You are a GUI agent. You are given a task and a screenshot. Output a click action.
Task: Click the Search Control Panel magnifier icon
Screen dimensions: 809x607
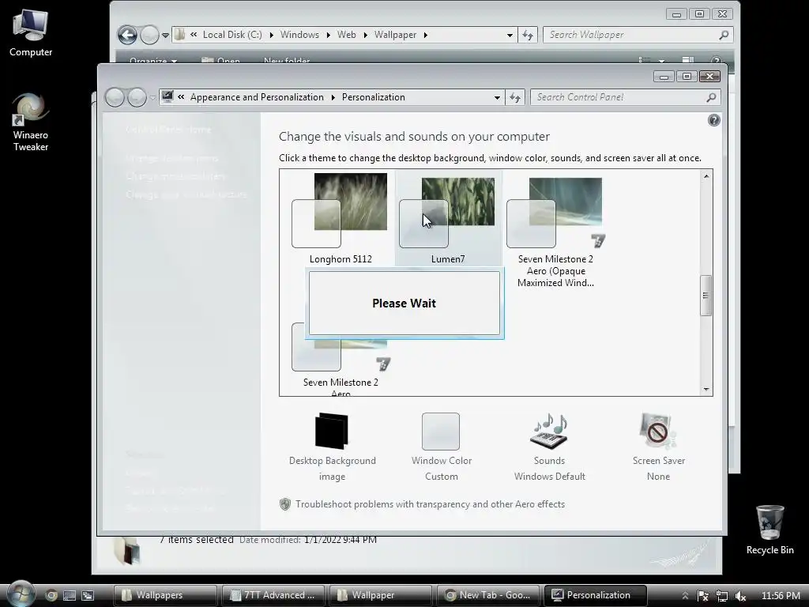pyautogui.click(x=711, y=97)
